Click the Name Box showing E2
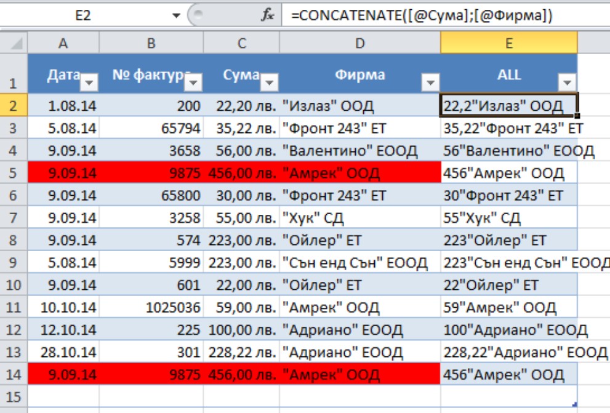The image size is (610, 413). (x=83, y=15)
